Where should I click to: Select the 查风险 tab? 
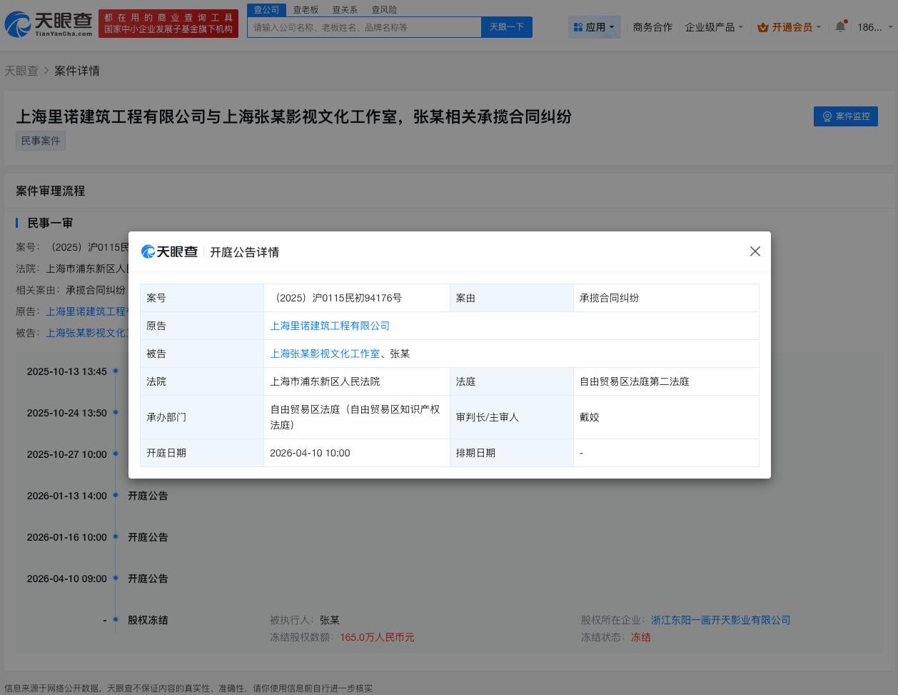click(384, 9)
